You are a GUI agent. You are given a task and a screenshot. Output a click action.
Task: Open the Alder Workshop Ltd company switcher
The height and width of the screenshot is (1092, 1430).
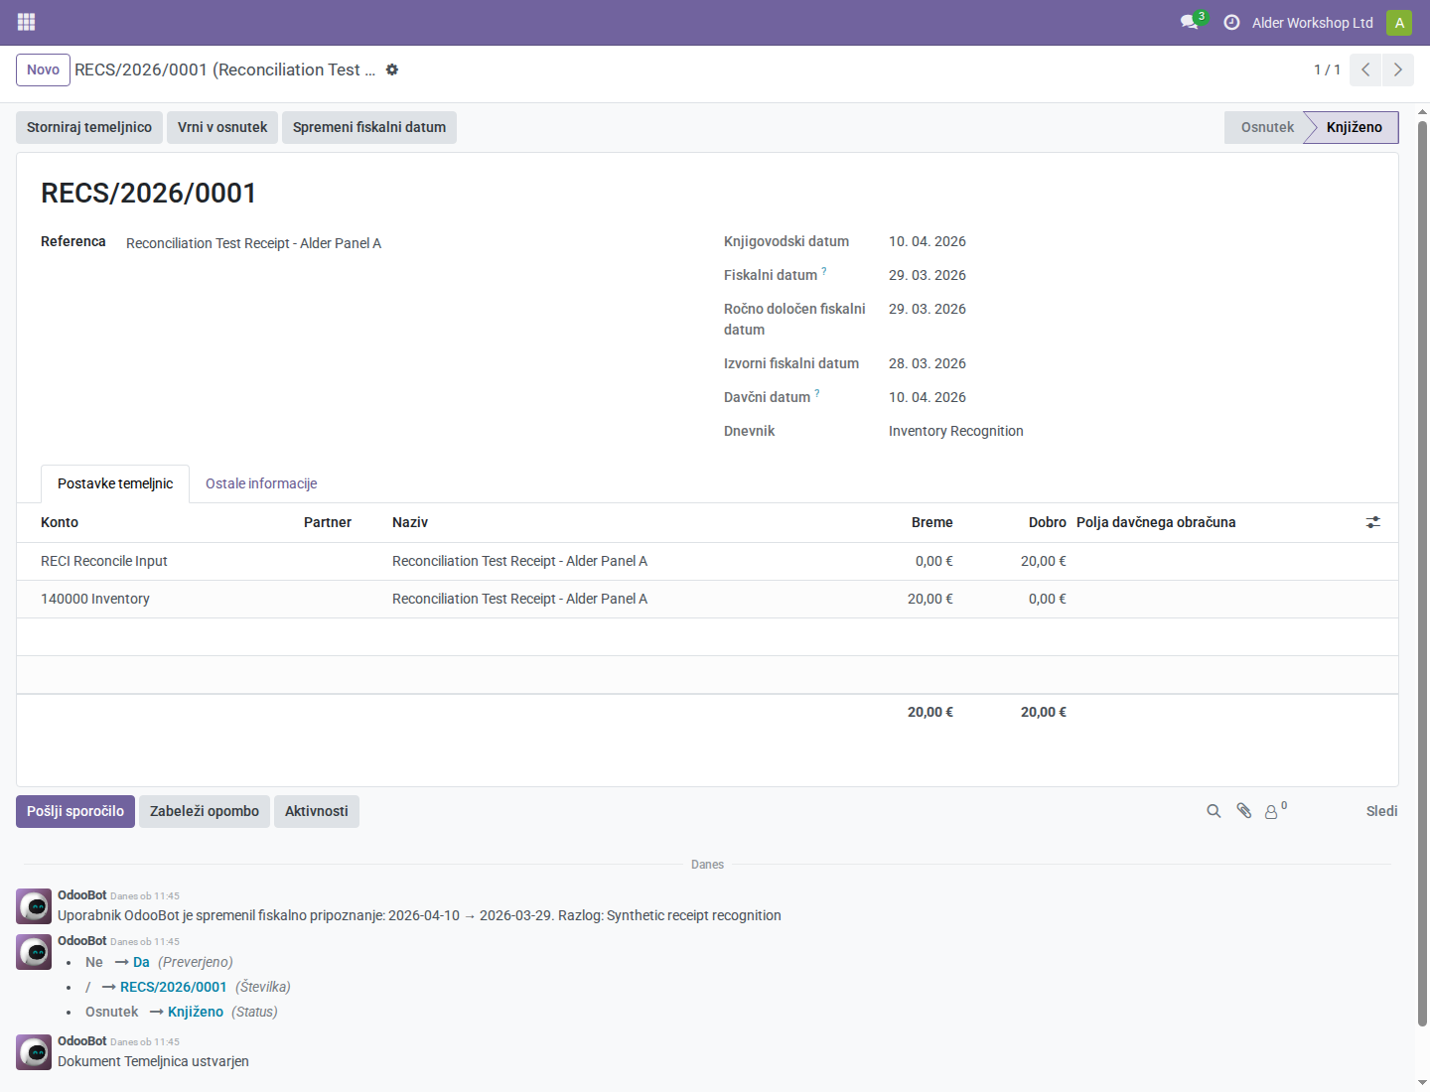point(1312,22)
